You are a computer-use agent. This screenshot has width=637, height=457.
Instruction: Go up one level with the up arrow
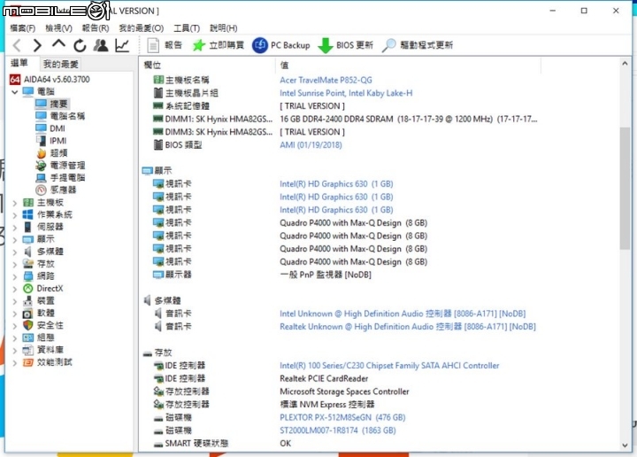(x=58, y=44)
